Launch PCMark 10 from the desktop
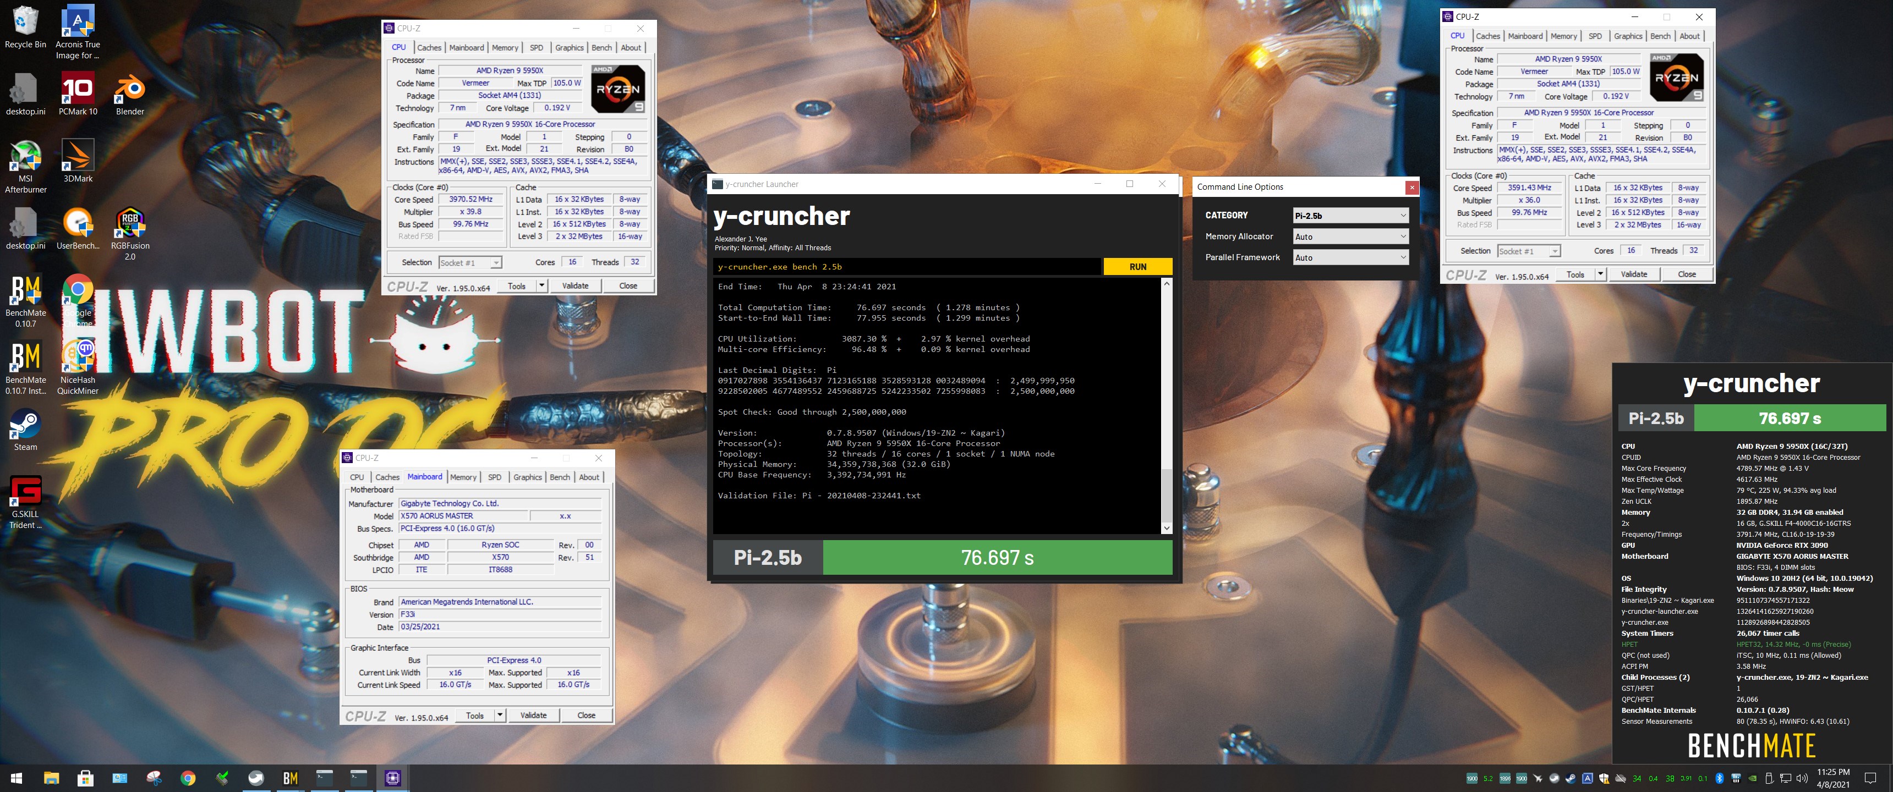 click(x=77, y=94)
